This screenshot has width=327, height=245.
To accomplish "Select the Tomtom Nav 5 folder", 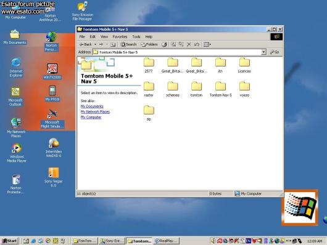I will 221,89.
